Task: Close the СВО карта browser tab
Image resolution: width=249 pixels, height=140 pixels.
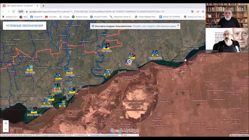Action: pyautogui.click(x=37, y=6)
